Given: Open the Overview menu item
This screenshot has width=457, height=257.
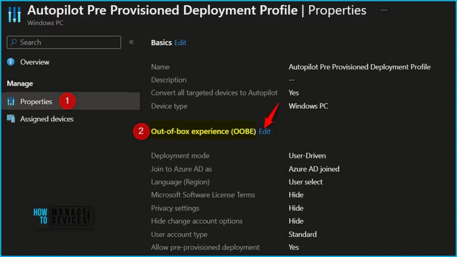Looking at the screenshot, I should (35, 62).
